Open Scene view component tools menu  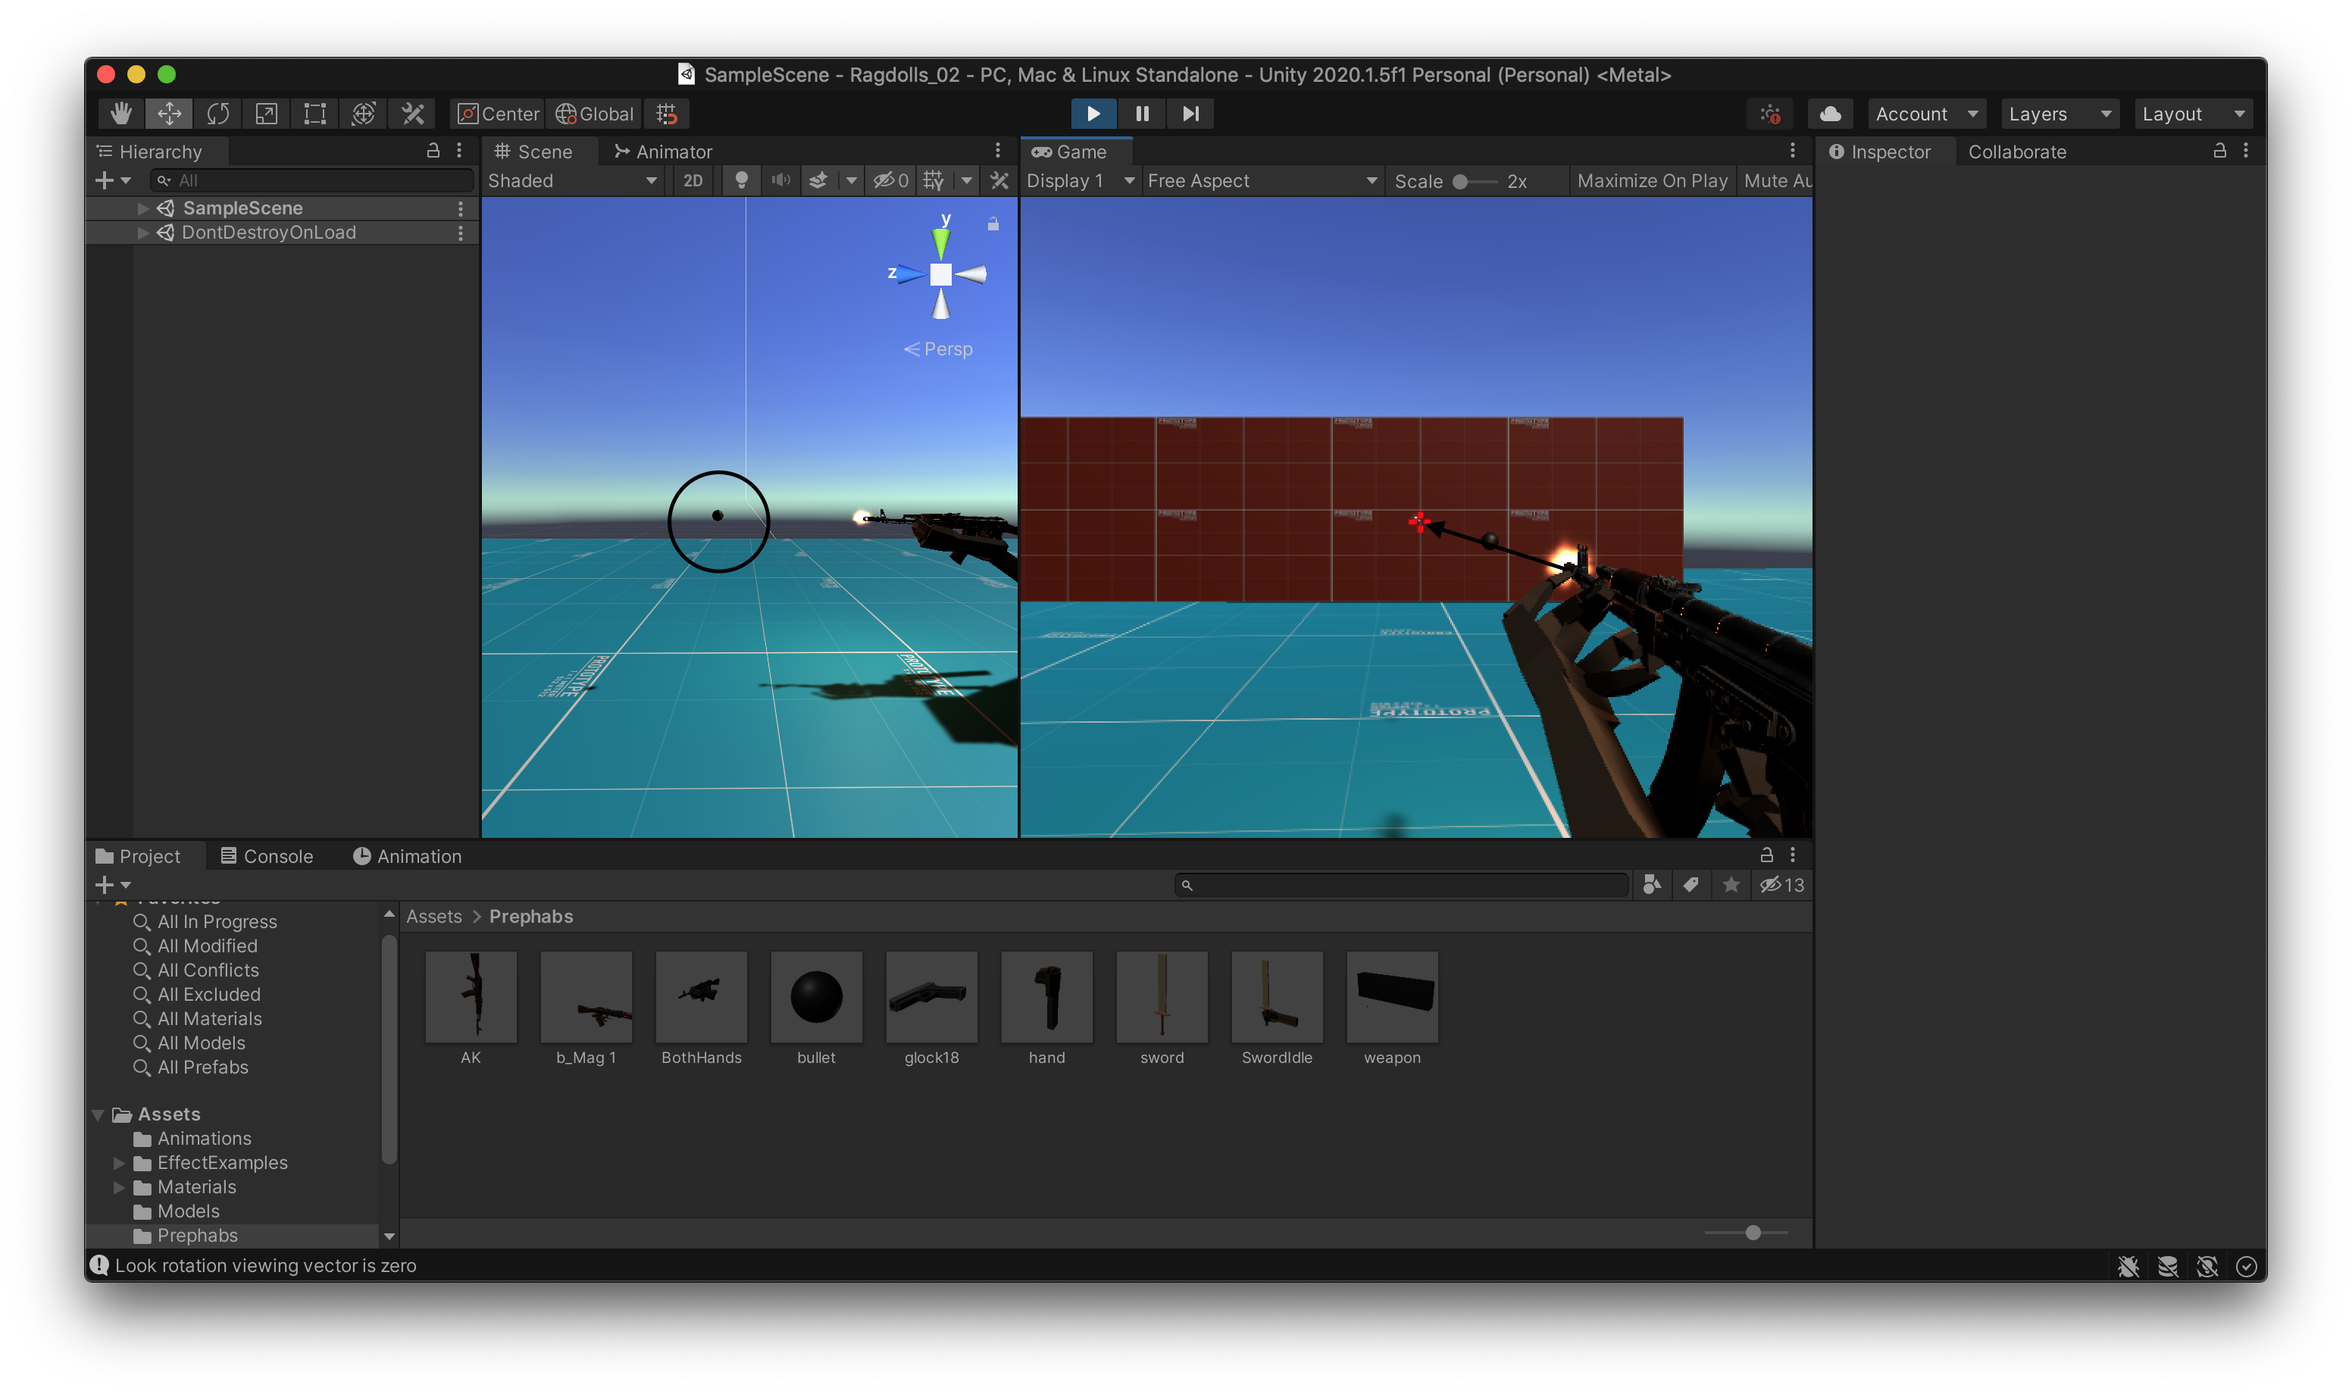(x=999, y=180)
